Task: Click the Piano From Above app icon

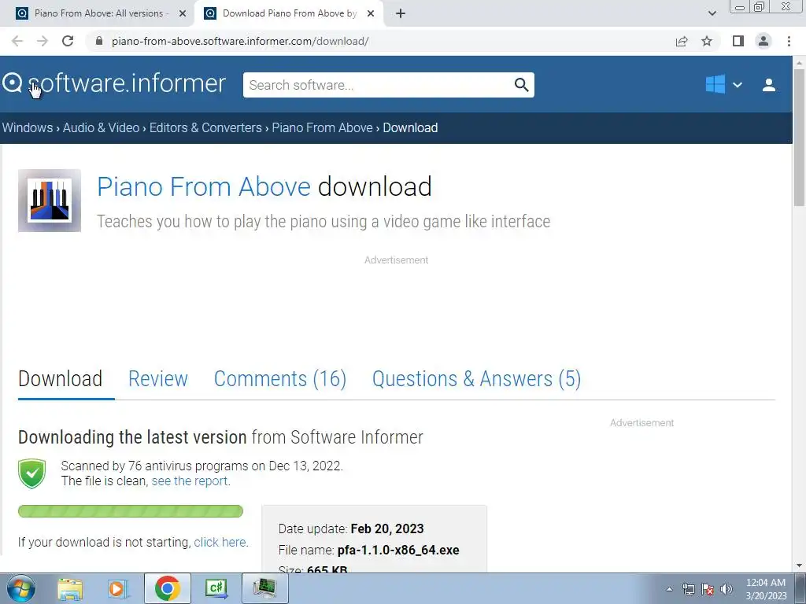Action: pyautogui.click(x=50, y=201)
